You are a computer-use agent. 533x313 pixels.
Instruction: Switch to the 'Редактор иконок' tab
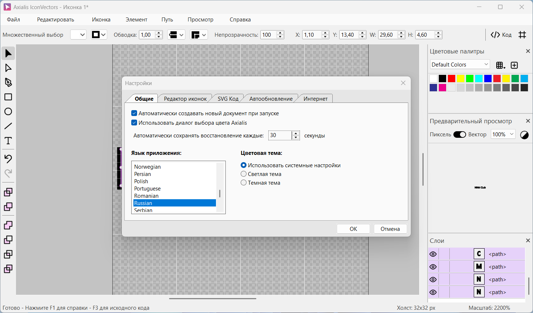pos(185,99)
